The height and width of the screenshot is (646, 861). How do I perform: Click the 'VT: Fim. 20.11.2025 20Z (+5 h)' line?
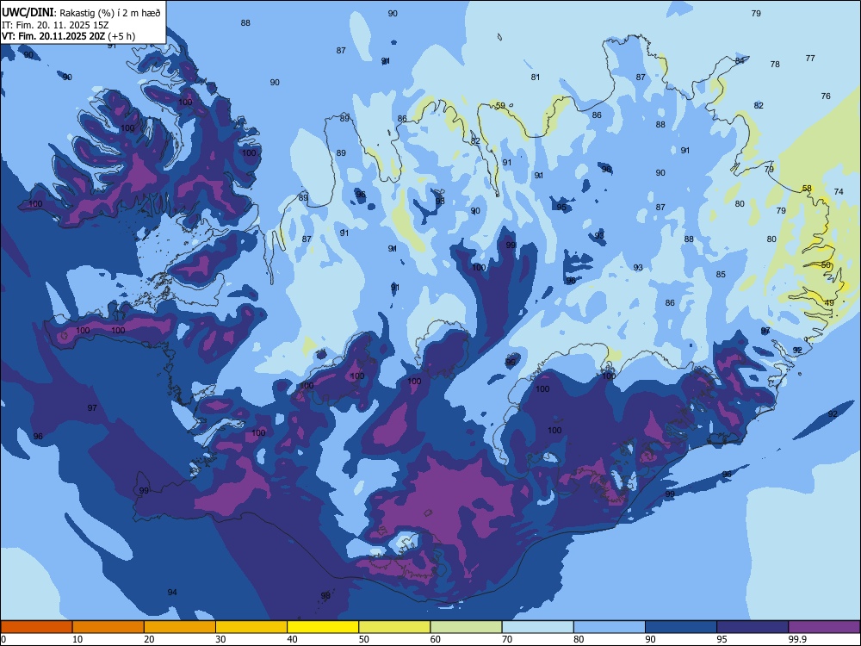(x=68, y=36)
